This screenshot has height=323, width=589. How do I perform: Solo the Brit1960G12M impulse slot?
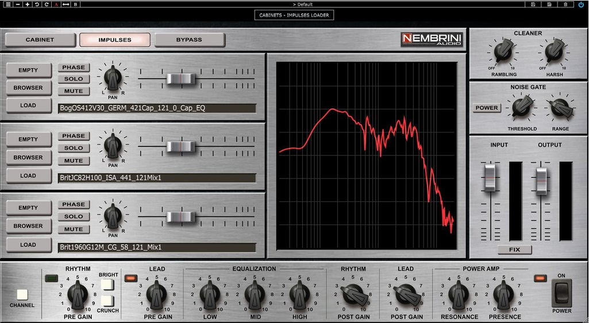[74, 216]
